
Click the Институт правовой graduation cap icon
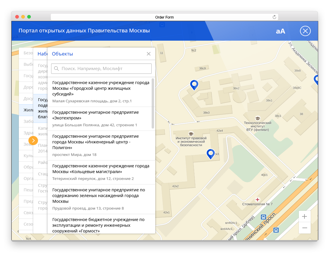(x=191, y=134)
